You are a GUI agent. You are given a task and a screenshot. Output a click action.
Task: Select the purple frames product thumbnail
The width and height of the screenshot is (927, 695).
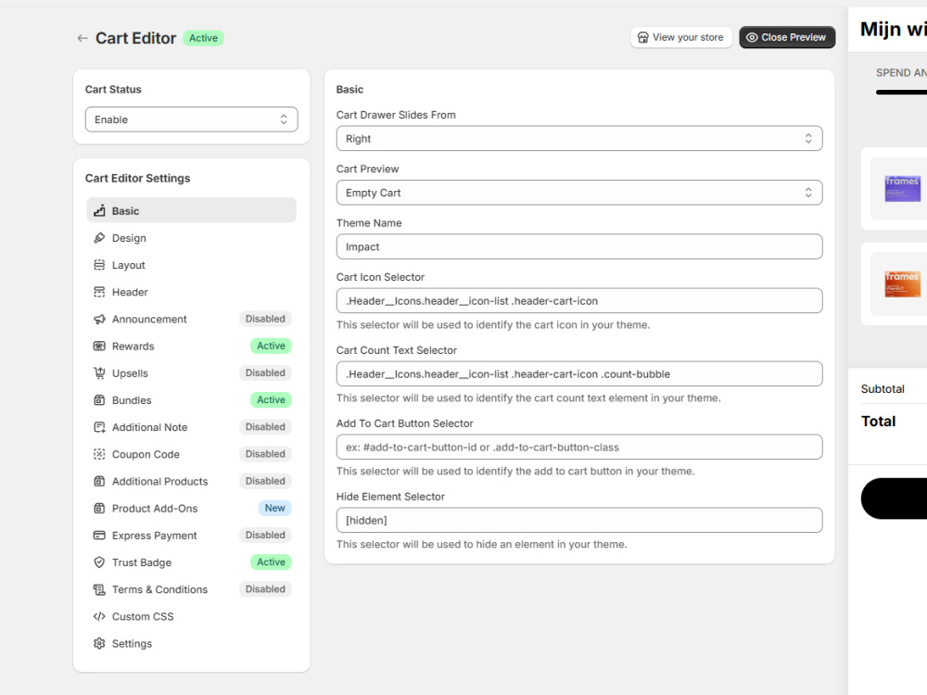[x=902, y=188]
